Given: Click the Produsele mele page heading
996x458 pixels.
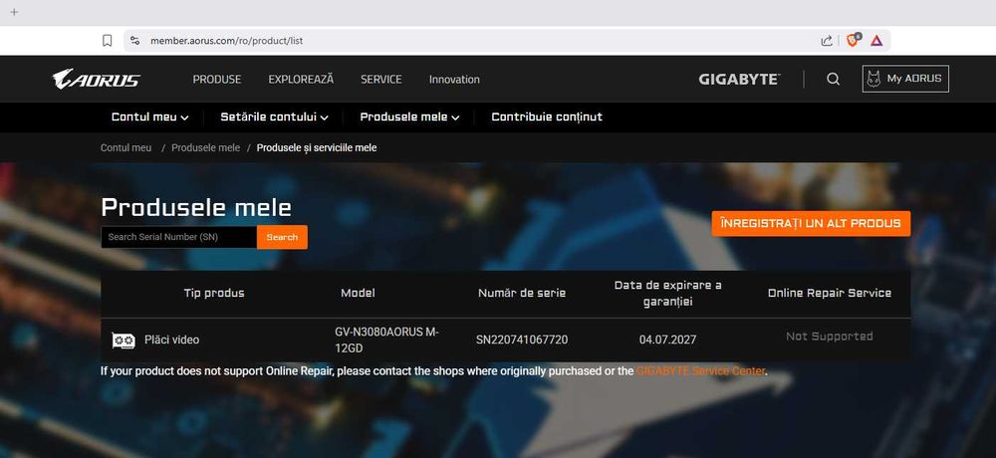Looking at the screenshot, I should pyautogui.click(x=196, y=208).
